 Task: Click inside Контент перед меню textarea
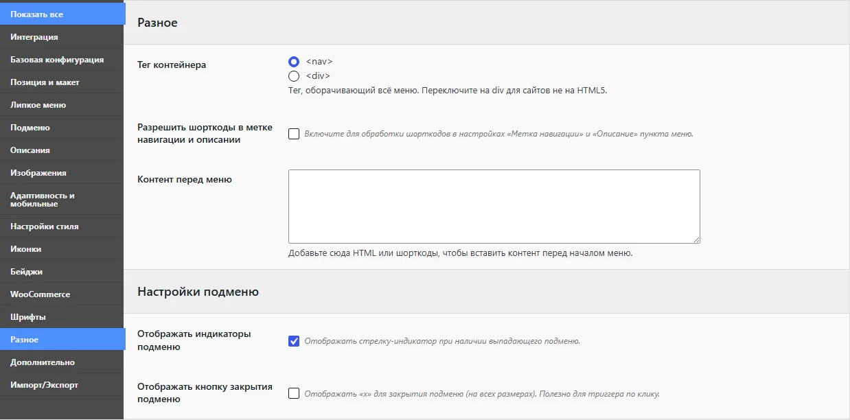point(494,207)
